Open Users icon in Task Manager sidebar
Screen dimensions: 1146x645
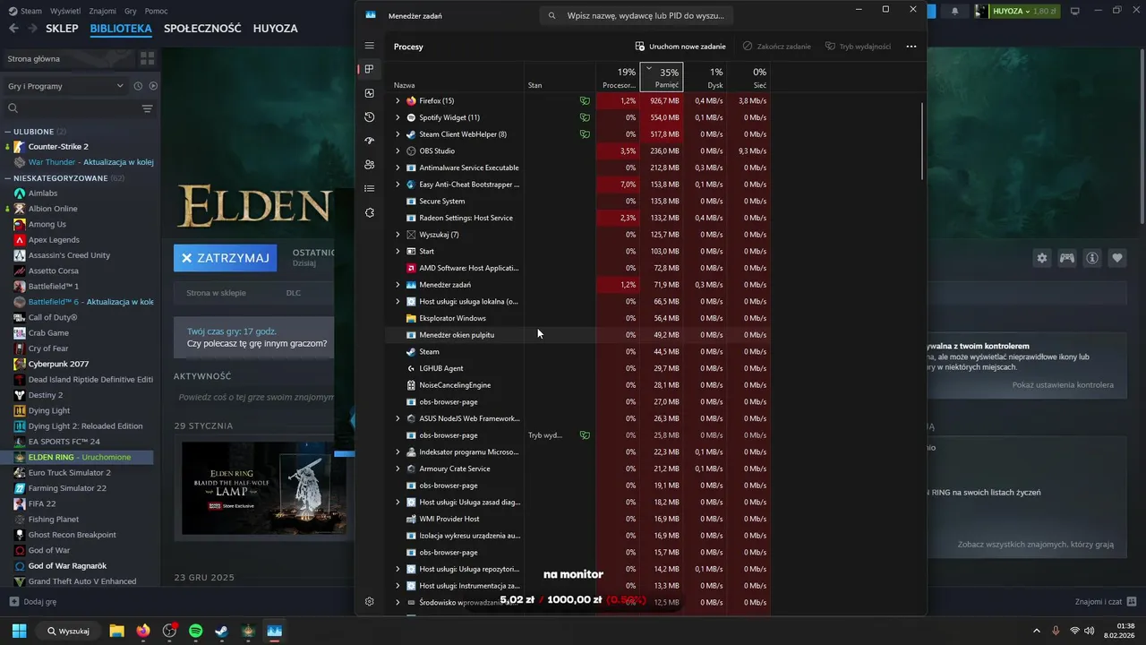coord(370,165)
